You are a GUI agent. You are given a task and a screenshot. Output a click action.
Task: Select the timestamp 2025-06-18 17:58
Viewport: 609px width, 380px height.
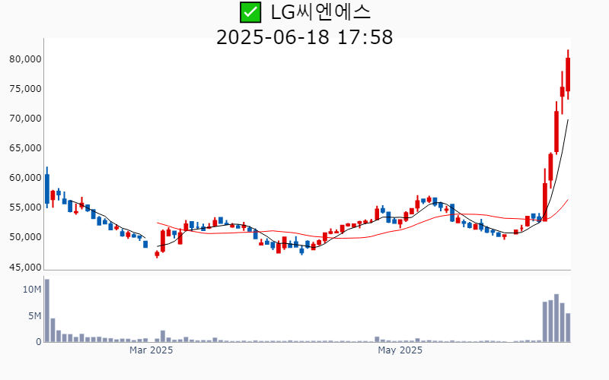coord(304,37)
